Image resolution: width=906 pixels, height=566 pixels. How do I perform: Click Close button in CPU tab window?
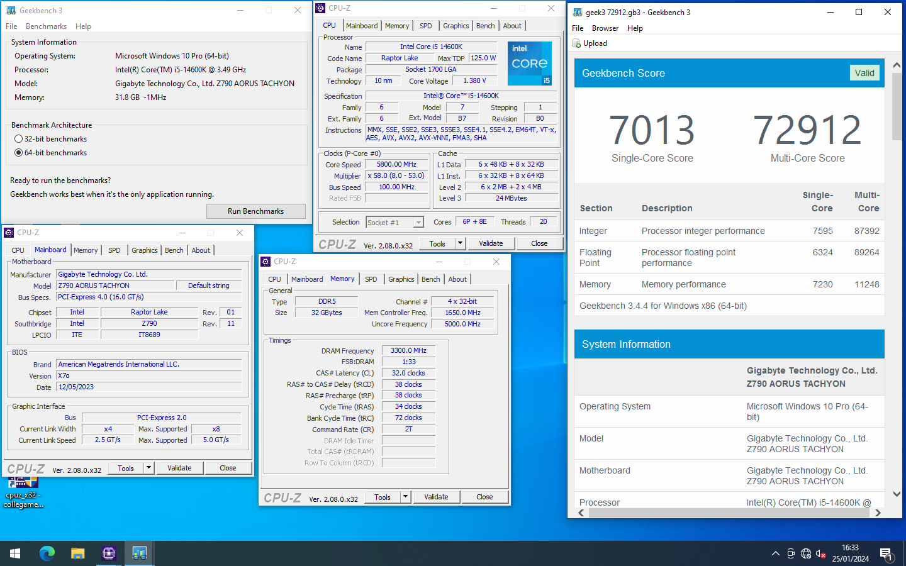coord(539,243)
